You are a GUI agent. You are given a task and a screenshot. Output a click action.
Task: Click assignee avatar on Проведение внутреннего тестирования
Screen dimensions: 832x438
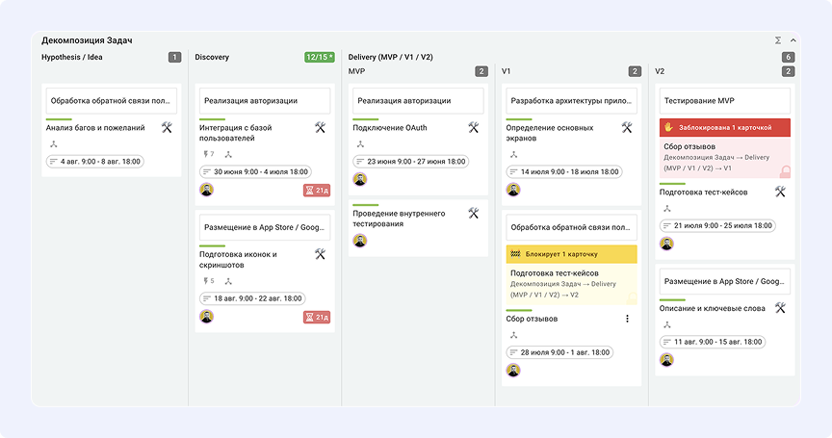pyautogui.click(x=360, y=240)
